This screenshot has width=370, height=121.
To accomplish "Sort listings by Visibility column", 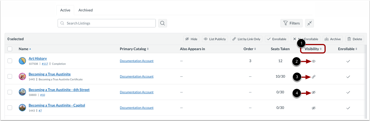I will tap(313, 49).
